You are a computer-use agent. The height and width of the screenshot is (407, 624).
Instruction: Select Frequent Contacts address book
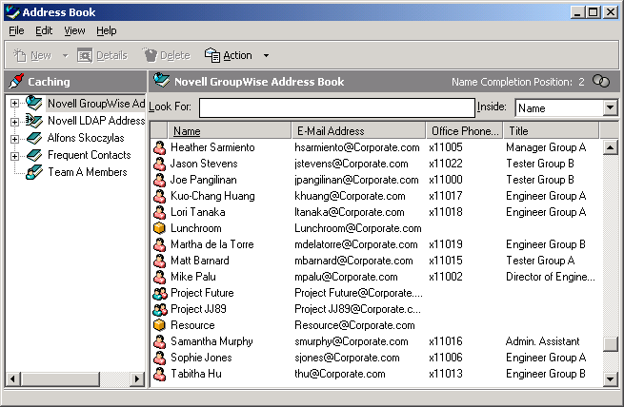90,155
